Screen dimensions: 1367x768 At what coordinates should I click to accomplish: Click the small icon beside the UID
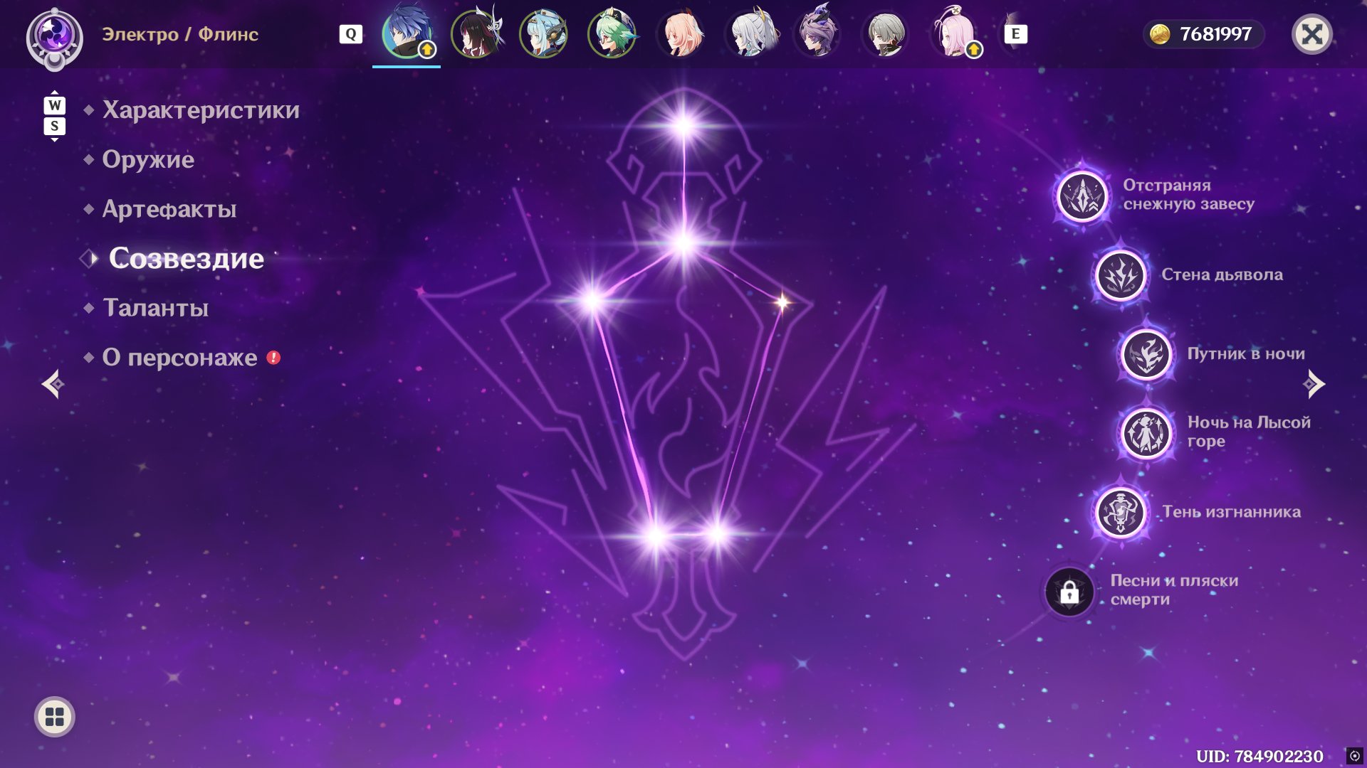[x=1354, y=756]
